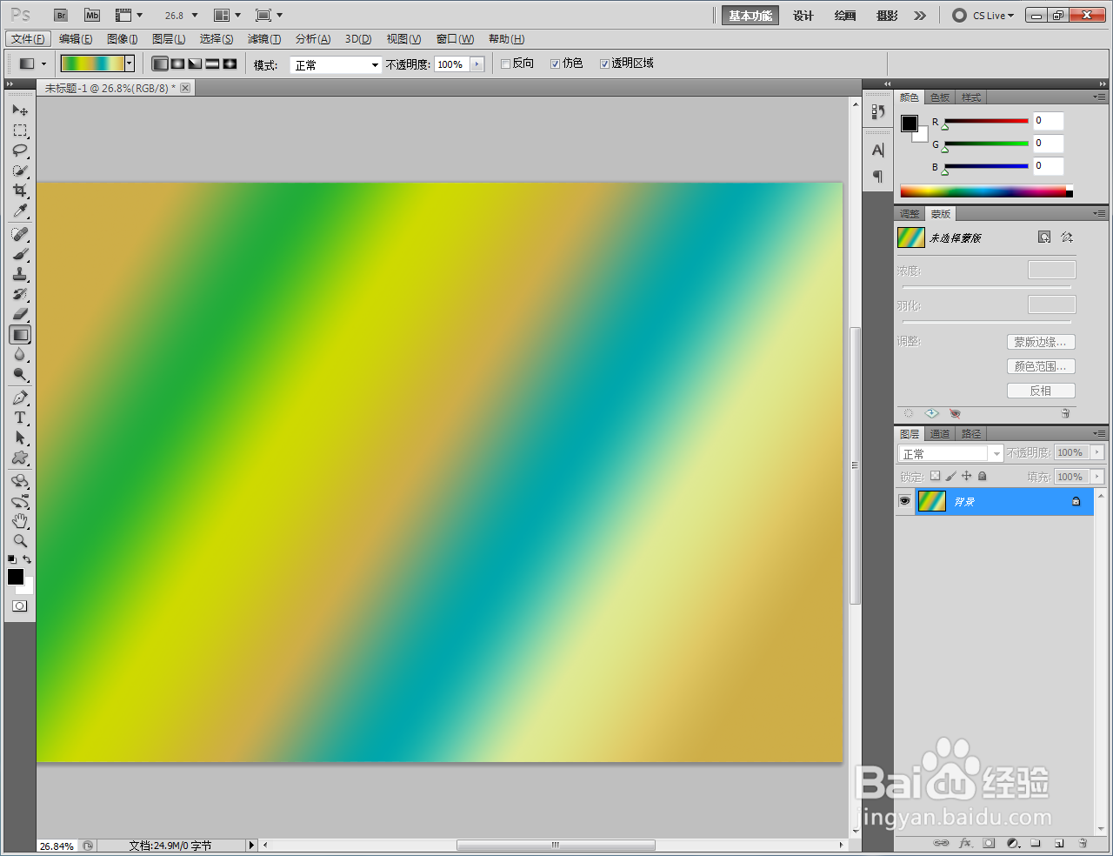Choose Diamond gradient style

pos(230,64)
